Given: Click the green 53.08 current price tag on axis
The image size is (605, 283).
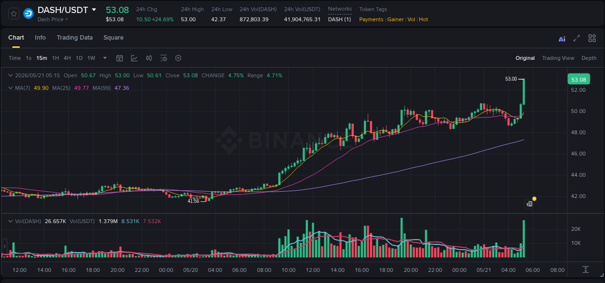Looking at the screenshot, I should (x=579, y=80).
